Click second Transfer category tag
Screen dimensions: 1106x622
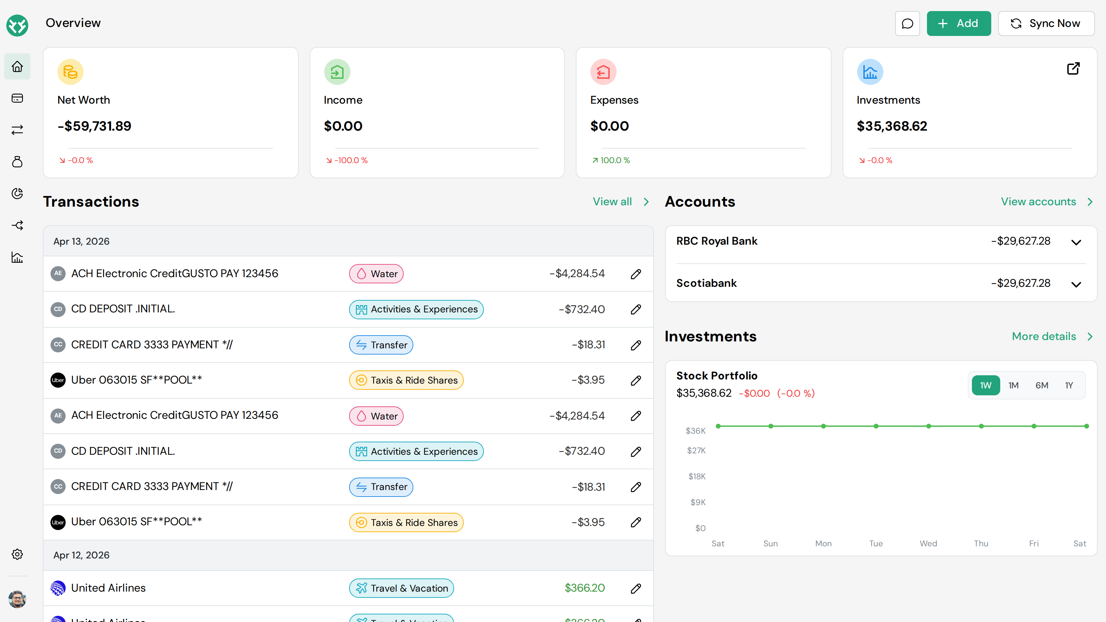point(381,487)
